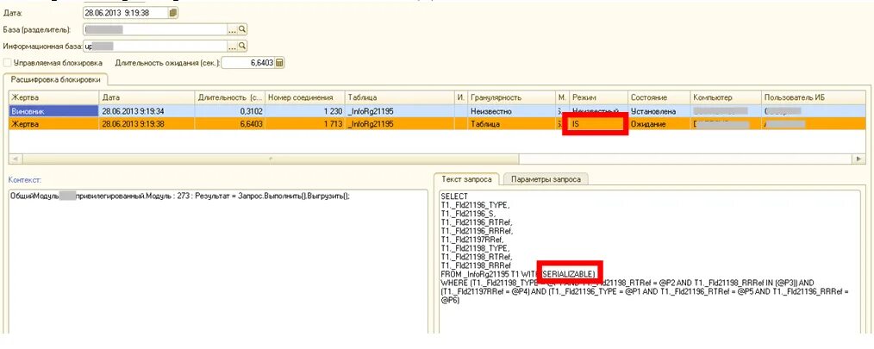Click the ellipsis button in База (разделитель) field
The height and width of the screenshot is (349, 874).
click(x=233, y=29)
